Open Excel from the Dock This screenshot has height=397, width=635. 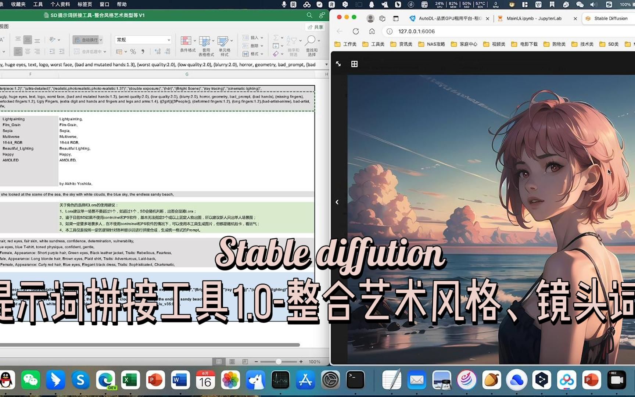[130, 380]
